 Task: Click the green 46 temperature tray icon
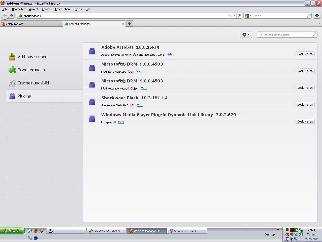click(x=296, y=230)
